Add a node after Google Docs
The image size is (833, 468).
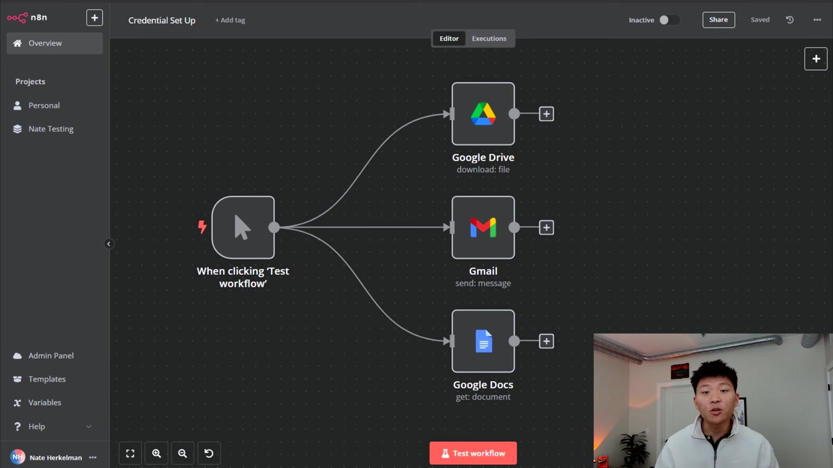point(546,341)
